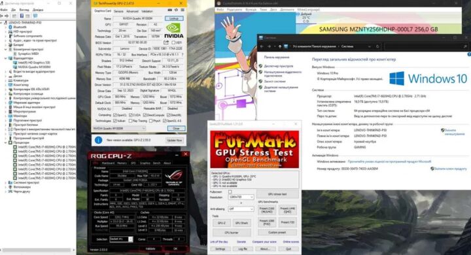Viewport: 471px width, 255px height.
Task: Select Synaptics WBDI in Device Manager
Action: (28, 54)
